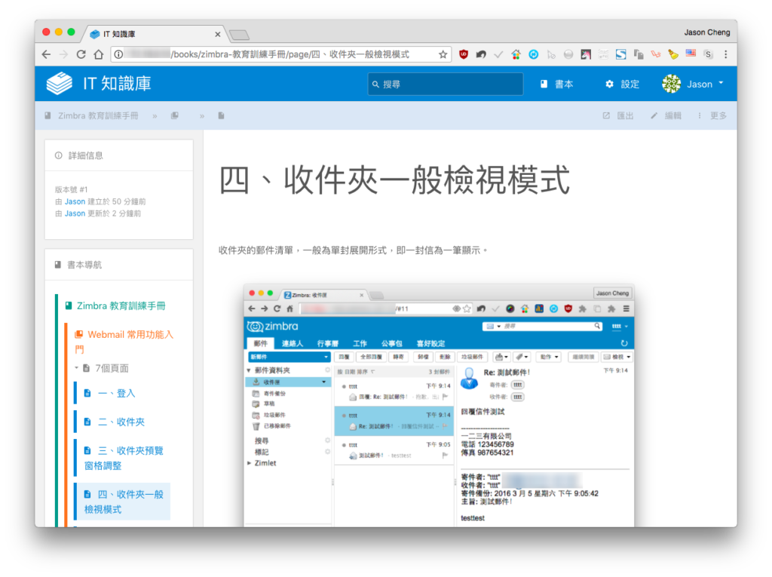Click the embedded Zimbra inbox screenshot
Image resolution: width=772 pixels, height=577 pixels.
point(439,405)
